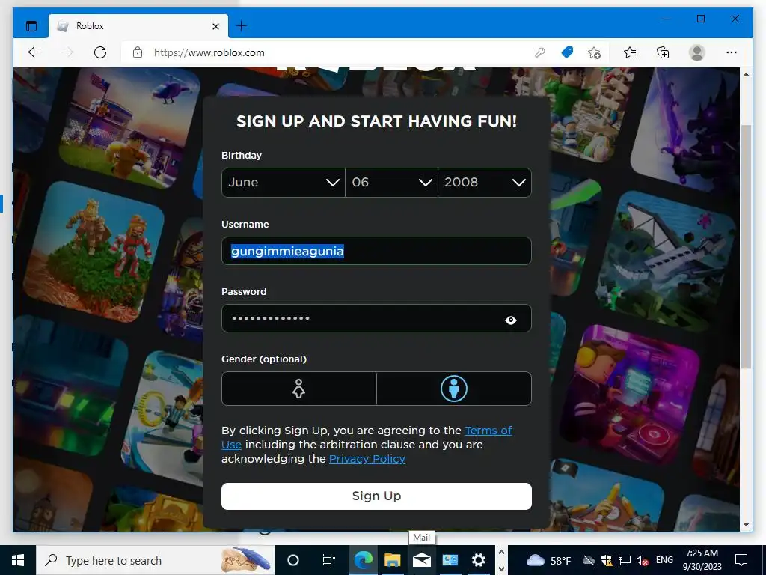Open a new browser tab
This screenshot has width=766, height=575.
click(x=242, y=26)
